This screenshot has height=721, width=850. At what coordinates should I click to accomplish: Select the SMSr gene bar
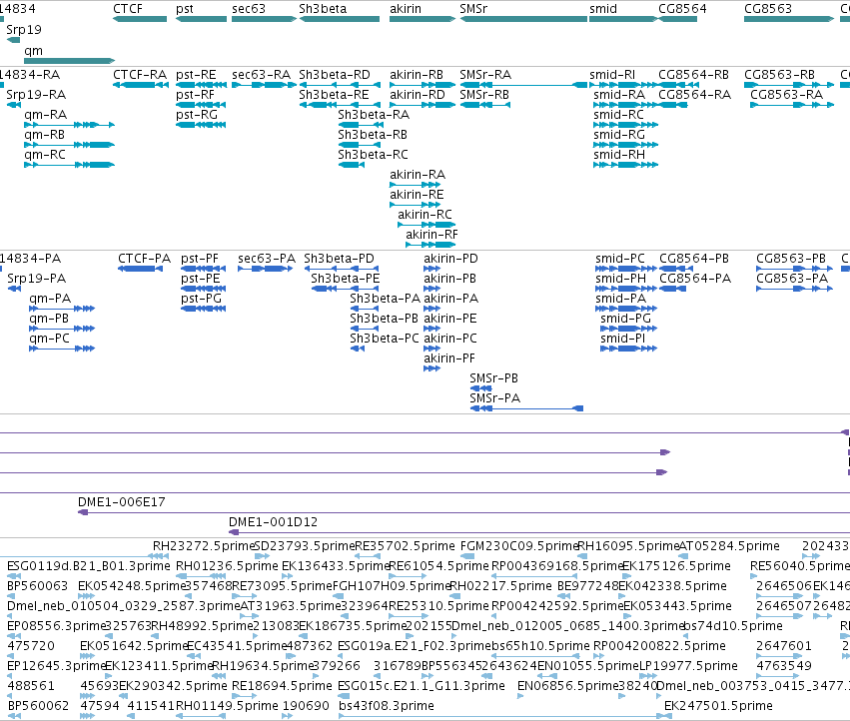[523, 19]
